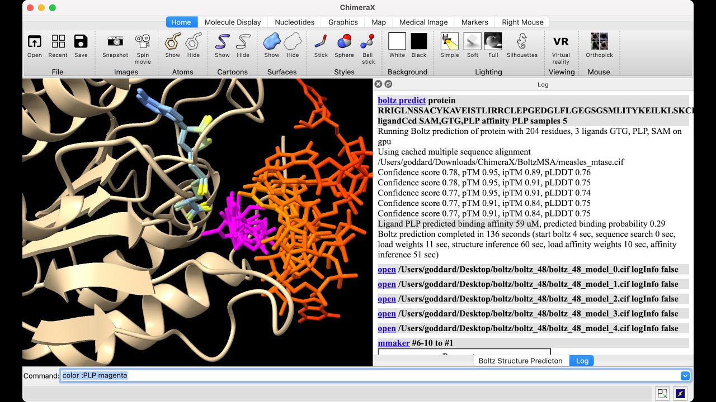
Task: Close the Log panel
Action: (378, 84)
